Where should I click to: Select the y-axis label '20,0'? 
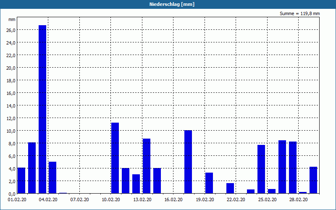point(11,68)
